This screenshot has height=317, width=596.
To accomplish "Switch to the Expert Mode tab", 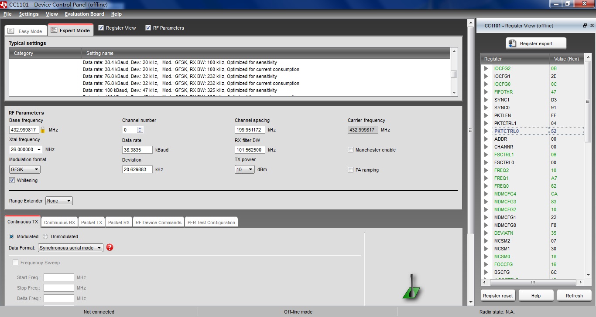I will (70, 30).
